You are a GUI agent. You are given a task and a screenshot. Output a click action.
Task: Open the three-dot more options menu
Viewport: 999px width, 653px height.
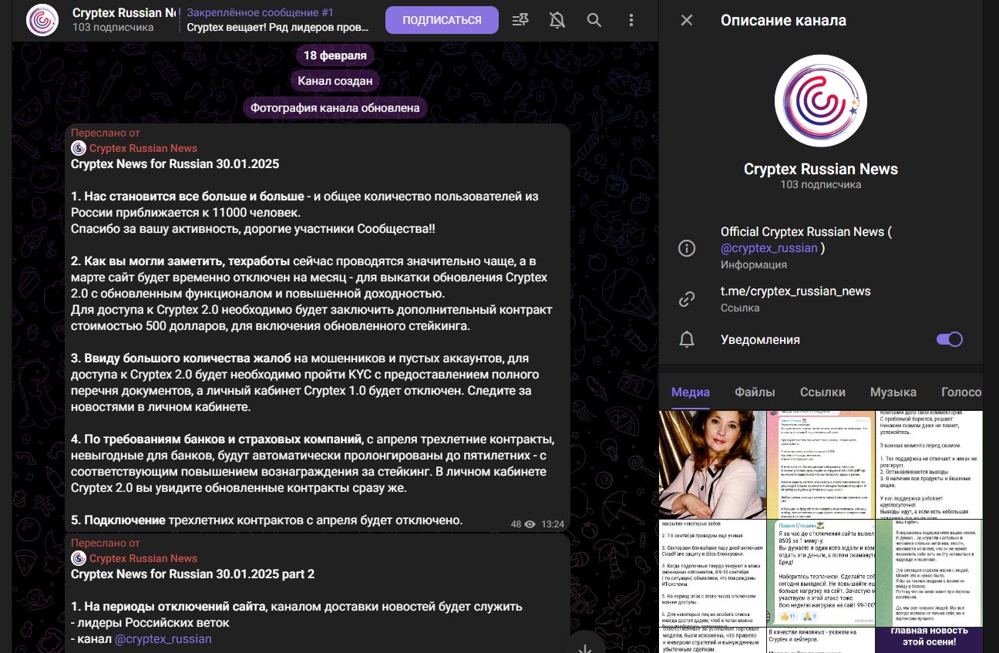(x=631, y=20)
